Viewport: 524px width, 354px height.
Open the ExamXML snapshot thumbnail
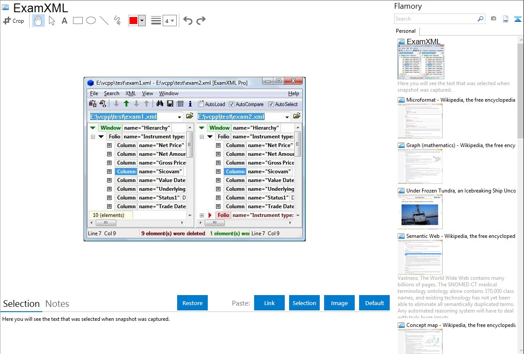click(421, 62)
